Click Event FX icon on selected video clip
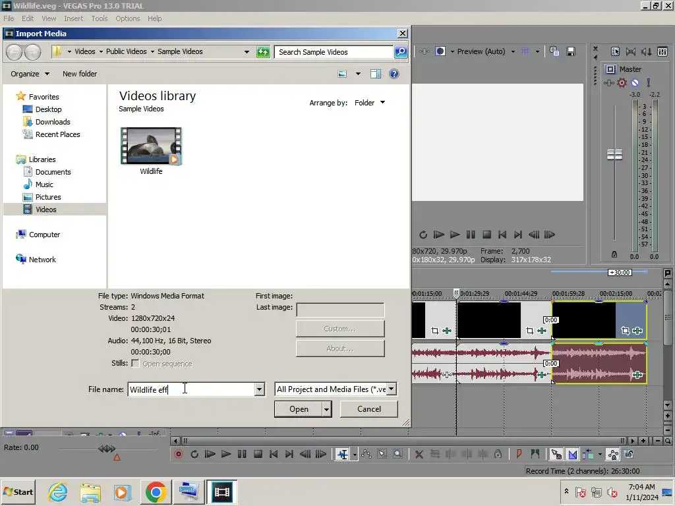Screen dimensions: 675x506 (x=637, y=331)
